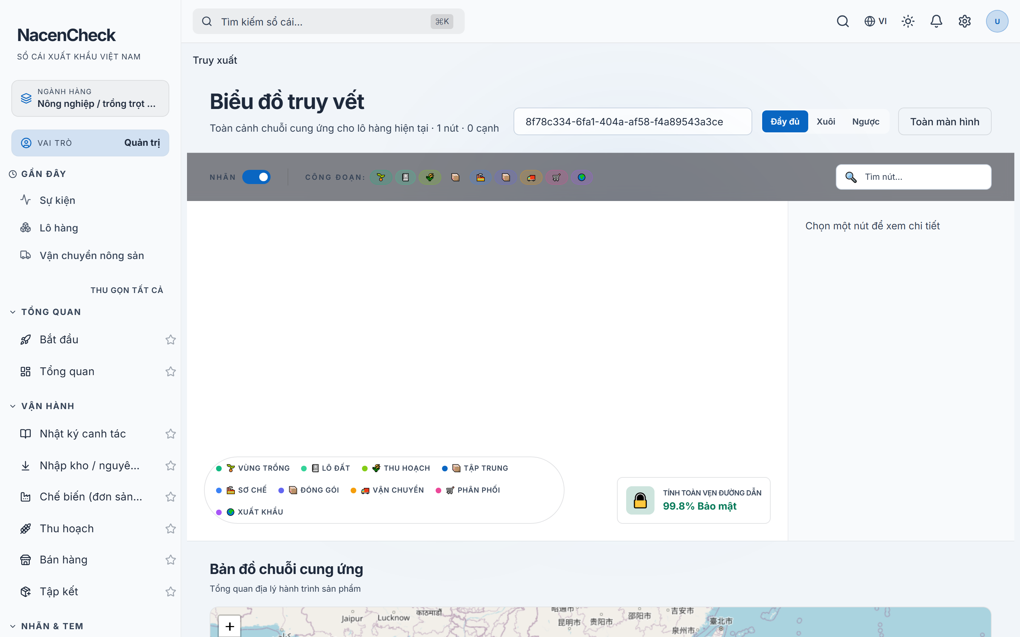The width and height of the screenshot is (1020, 637).
Task: Focus the batch ID input field
Action: coord(633,121)
